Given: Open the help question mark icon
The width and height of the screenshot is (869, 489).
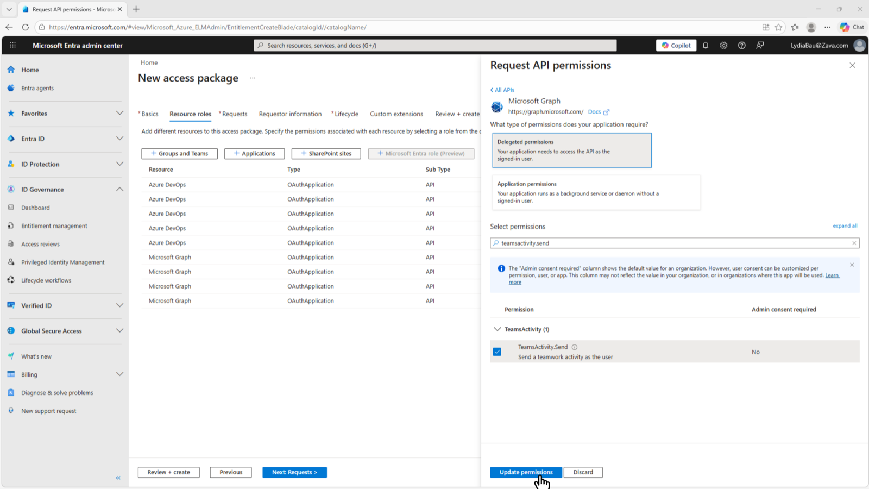Looking at the screenshot, I should click(x=742, y=46).
